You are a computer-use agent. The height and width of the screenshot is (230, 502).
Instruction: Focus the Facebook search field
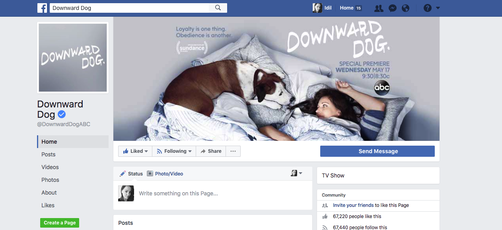(129, 8)
